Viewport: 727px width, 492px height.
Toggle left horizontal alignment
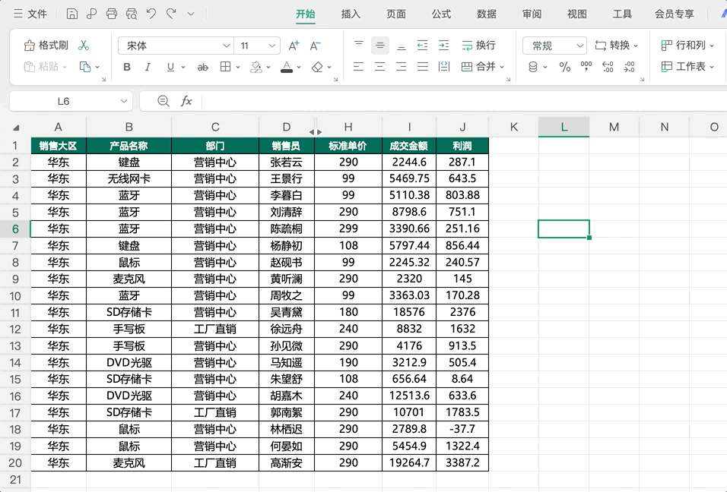tap(358, 67)
